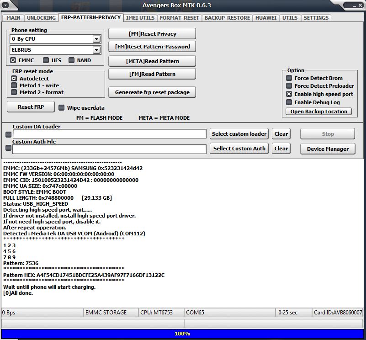Clear the custom auth file path
This screenshot has height=340, width=366.
point(281,149)
